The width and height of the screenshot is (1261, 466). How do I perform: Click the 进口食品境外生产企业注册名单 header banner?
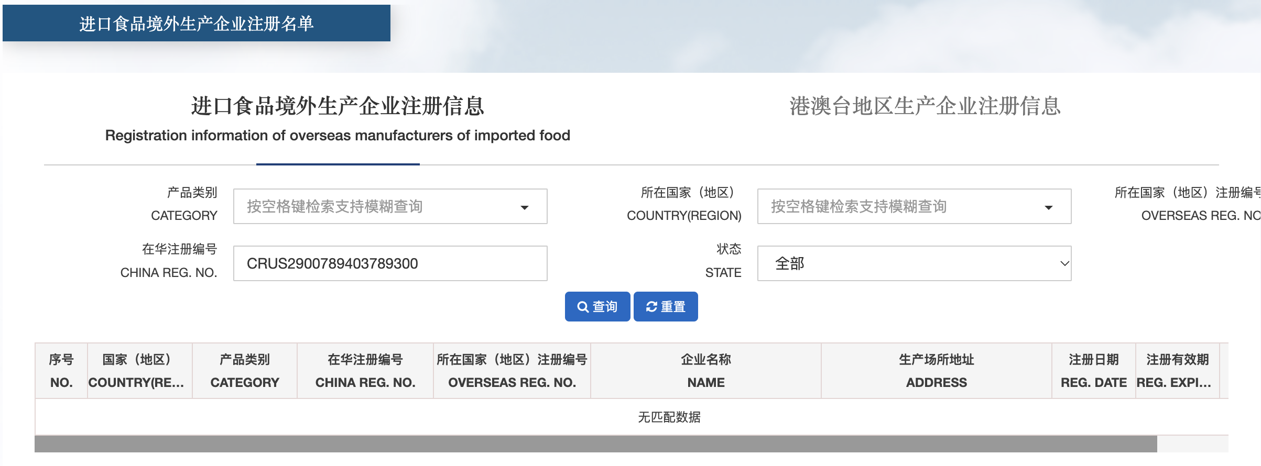(x=197, y=24)
